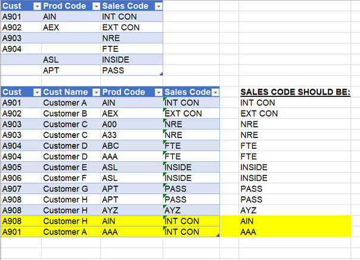Select "A903" in the three-column lookup table
Viewport: 360px width, 260px height.
coord(21,38)
